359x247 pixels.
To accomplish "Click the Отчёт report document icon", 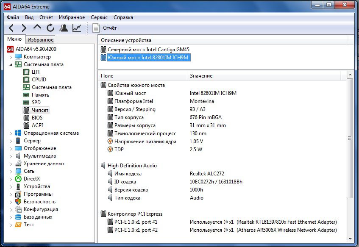I will [96, 28].
